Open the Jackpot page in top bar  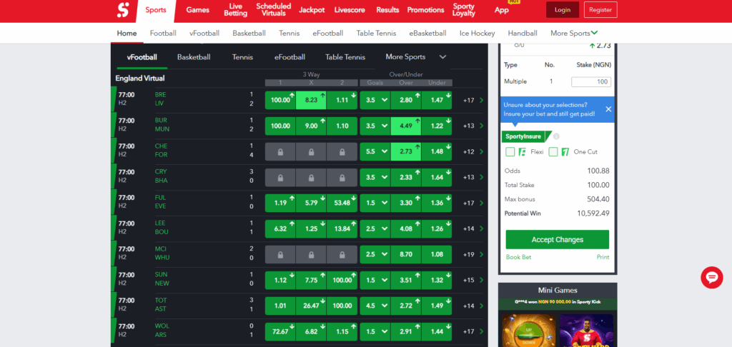click(x=312, y=10)
